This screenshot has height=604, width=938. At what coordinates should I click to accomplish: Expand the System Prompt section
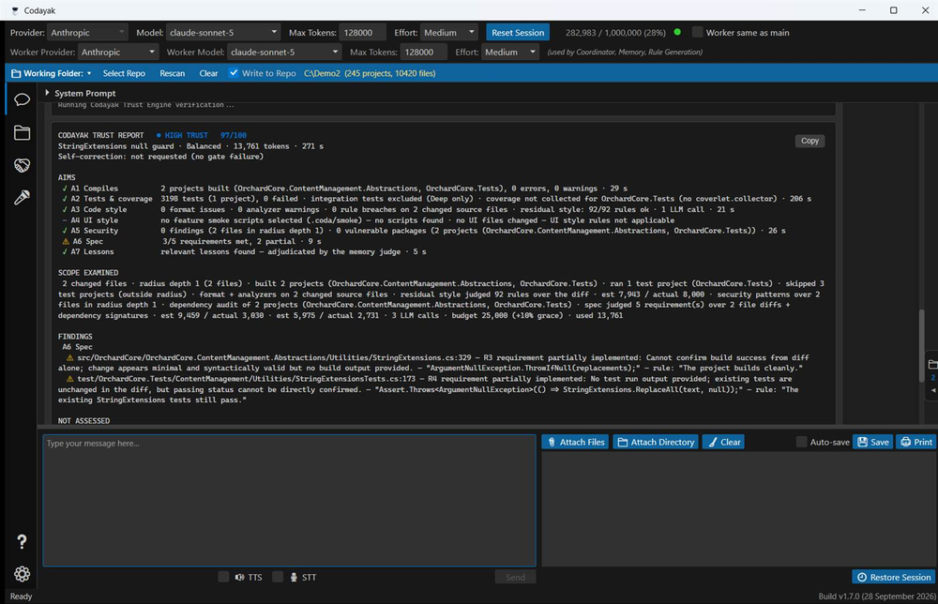pyautogui.click(x=80, y=93)
